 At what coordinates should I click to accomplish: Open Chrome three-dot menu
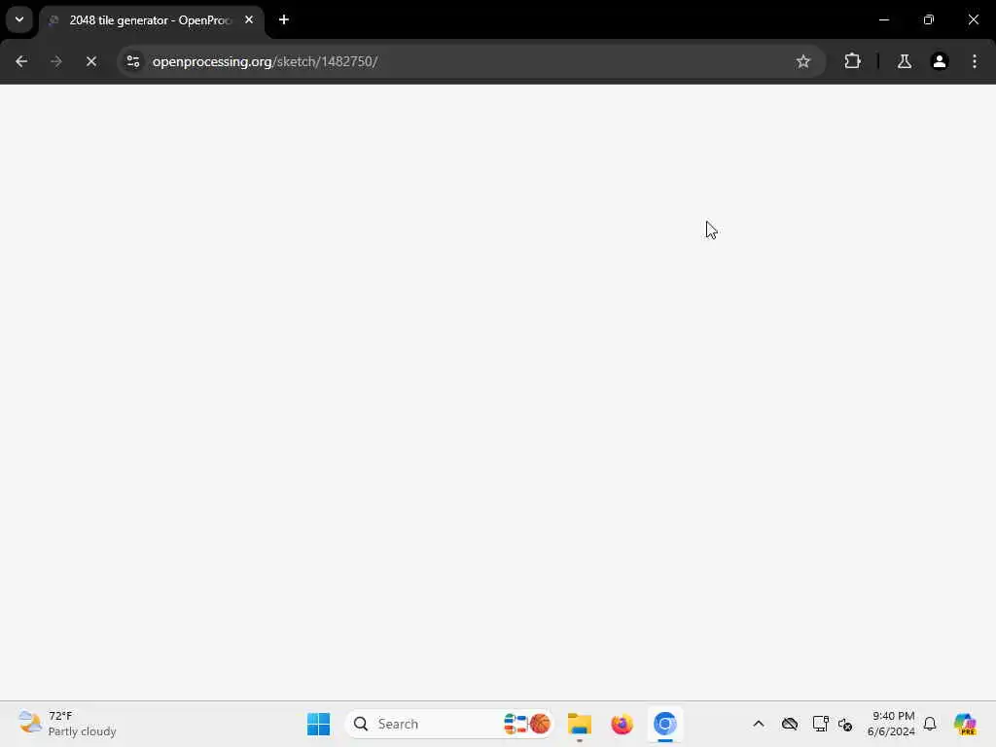pos(975,61)
